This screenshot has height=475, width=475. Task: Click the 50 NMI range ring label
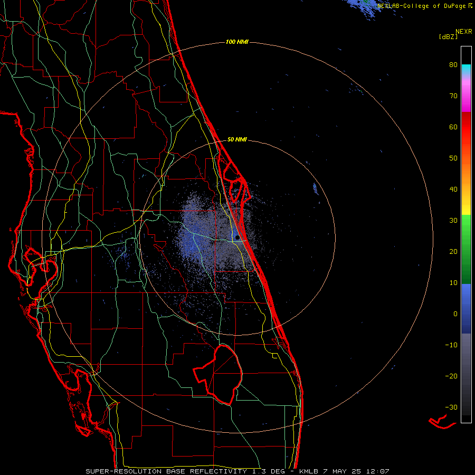[x=237, y=140]
